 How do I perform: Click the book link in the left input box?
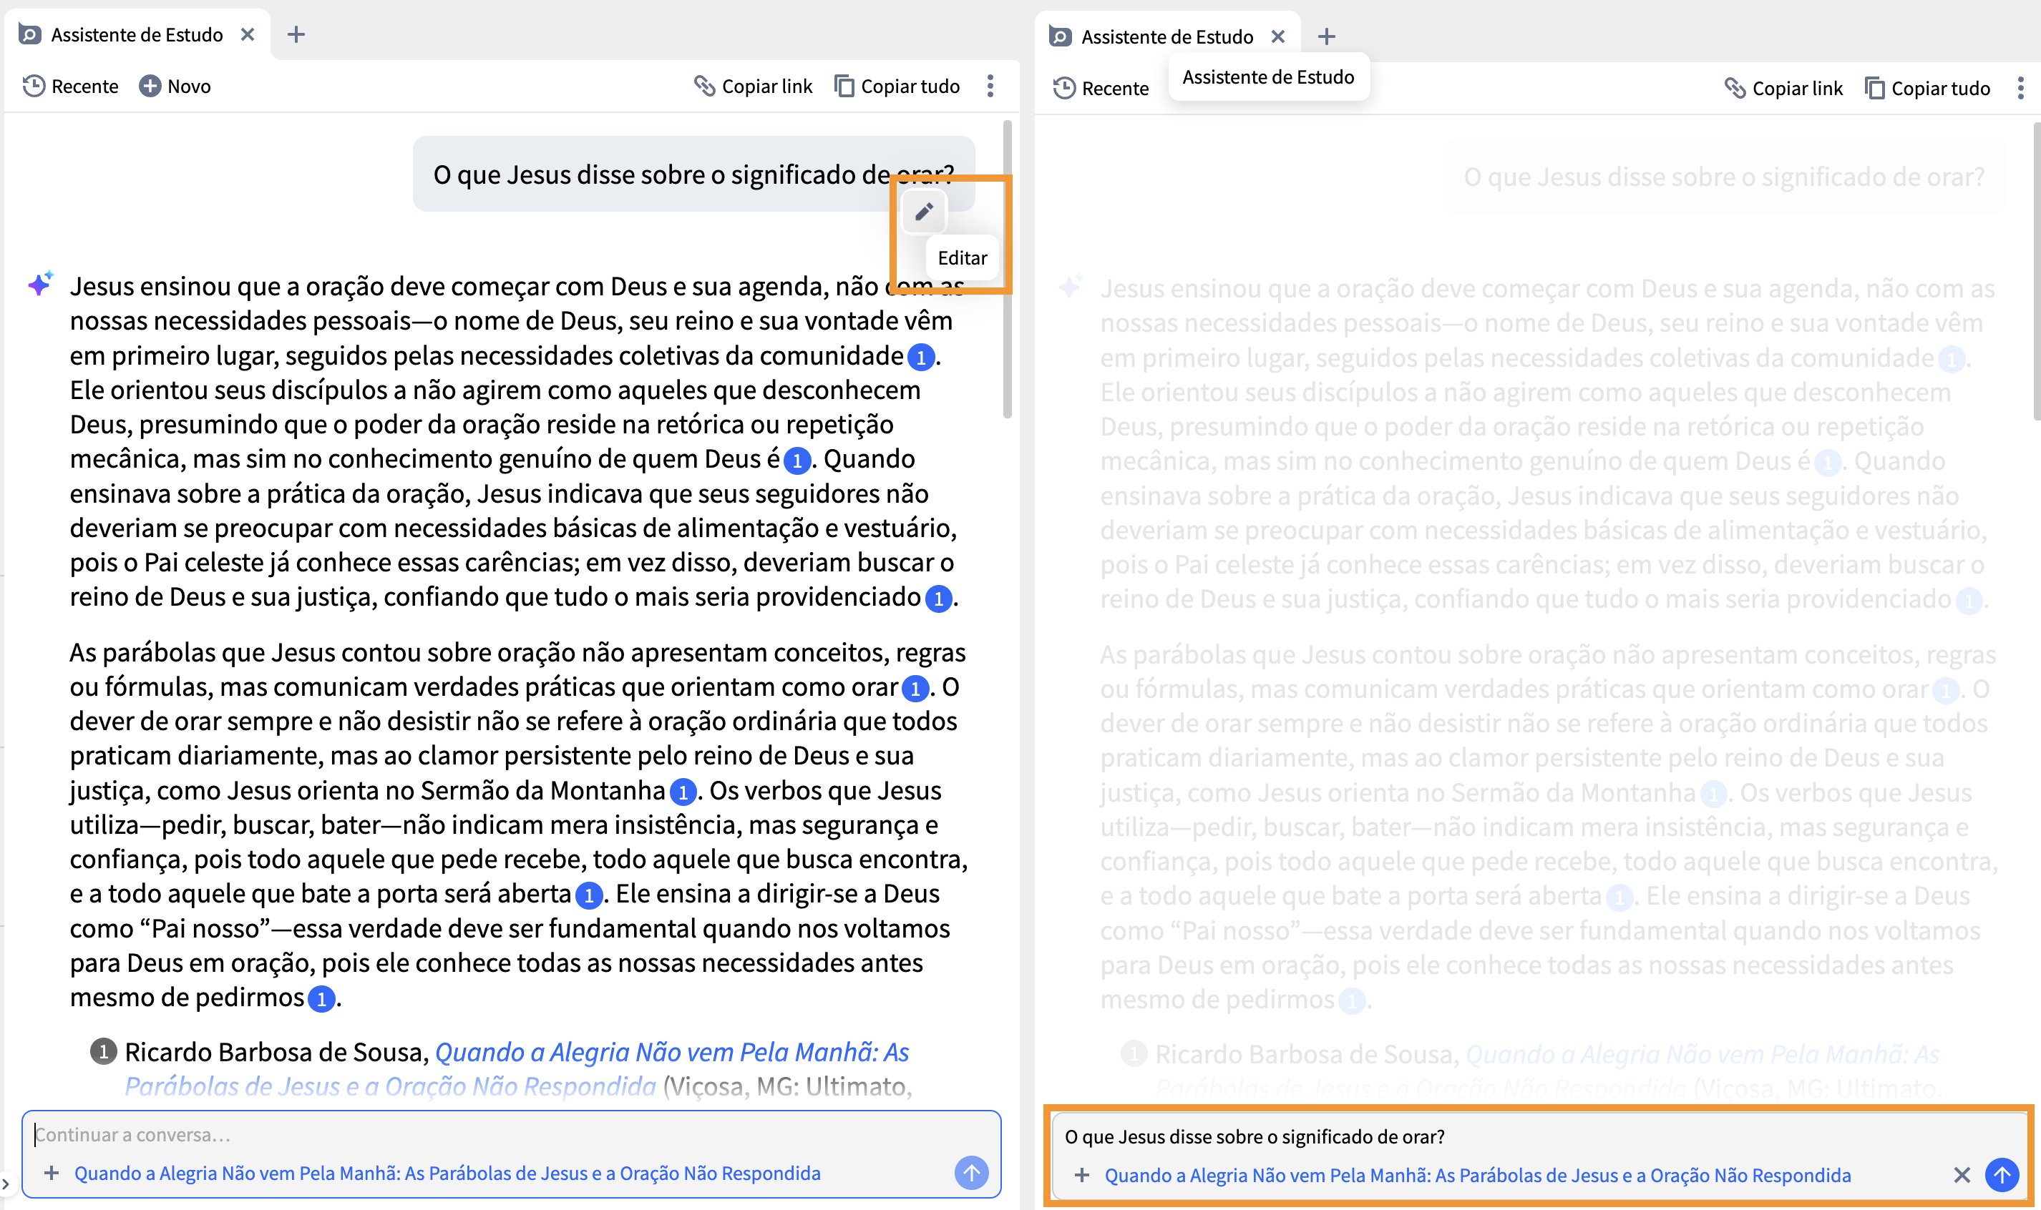447,1173
